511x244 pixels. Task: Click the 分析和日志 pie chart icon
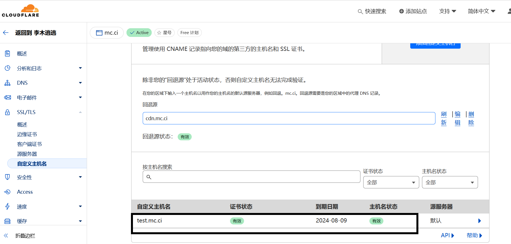8,68
